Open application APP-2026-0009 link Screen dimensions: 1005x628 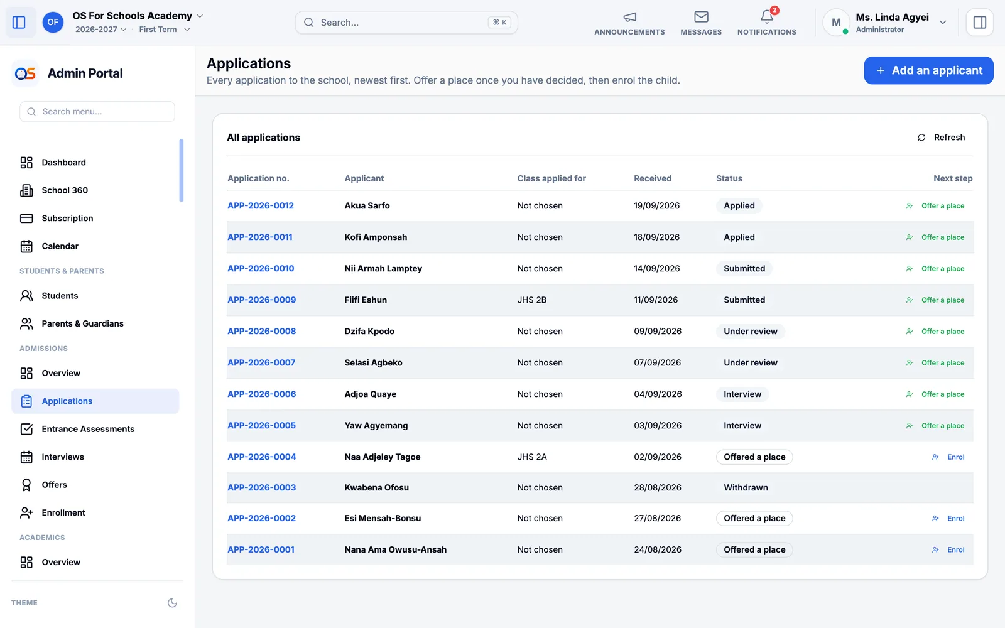coord(261,300)
